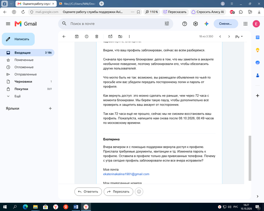Screen dimensions: 264x211
Task: Report this email as spam
Action: coord(86,36)
